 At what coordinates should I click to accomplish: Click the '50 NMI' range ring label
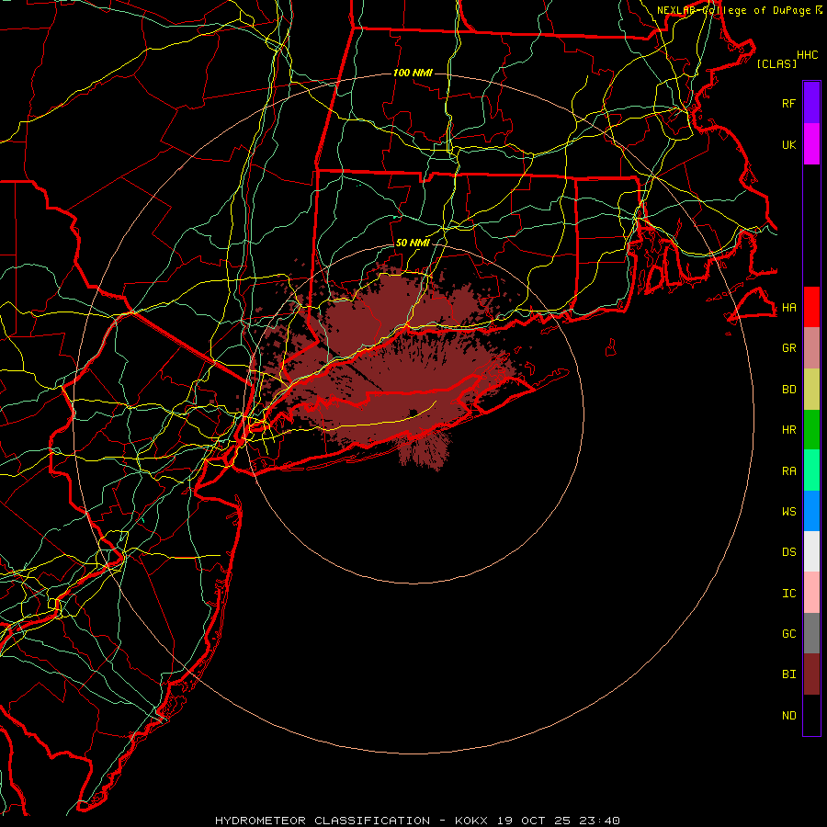point(413,243)
